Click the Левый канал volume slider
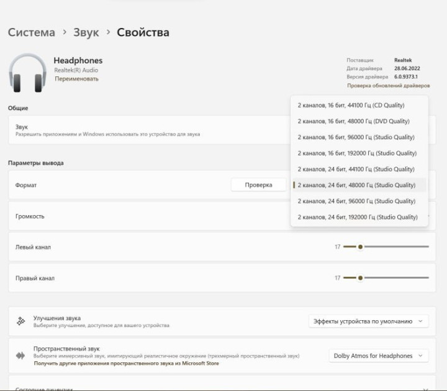The height and width of the screenshot is (391, 447). click(x=386, y=247)
